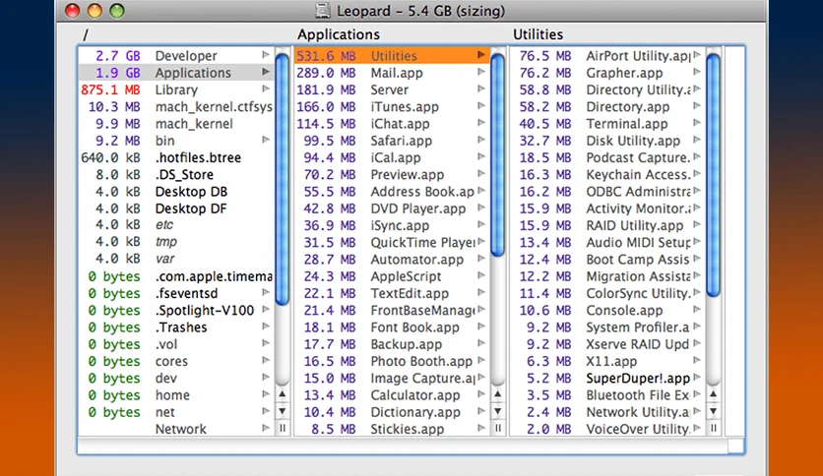This screenshot has height=476, width=823.
Task: Click the Utilities column scroll-up arrow
Action: (714, 394)
